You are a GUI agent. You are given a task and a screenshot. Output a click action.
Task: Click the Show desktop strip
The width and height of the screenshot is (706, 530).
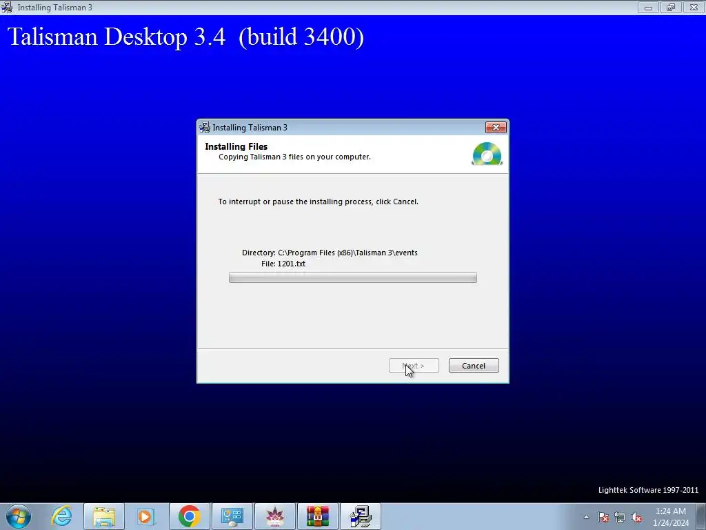[x=700, y=516]
